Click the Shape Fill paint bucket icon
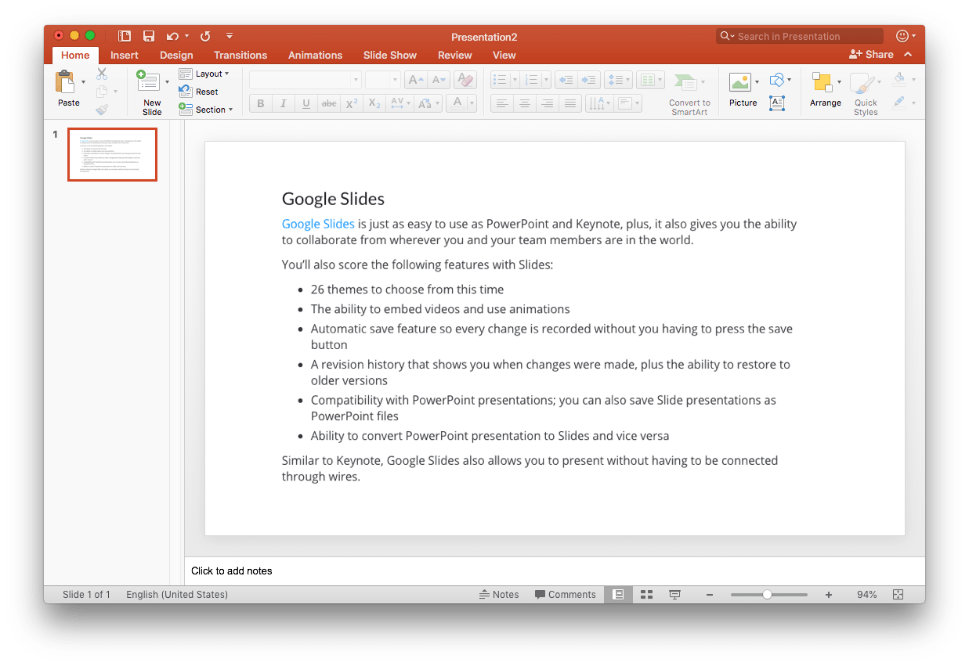 pos(899,79)
